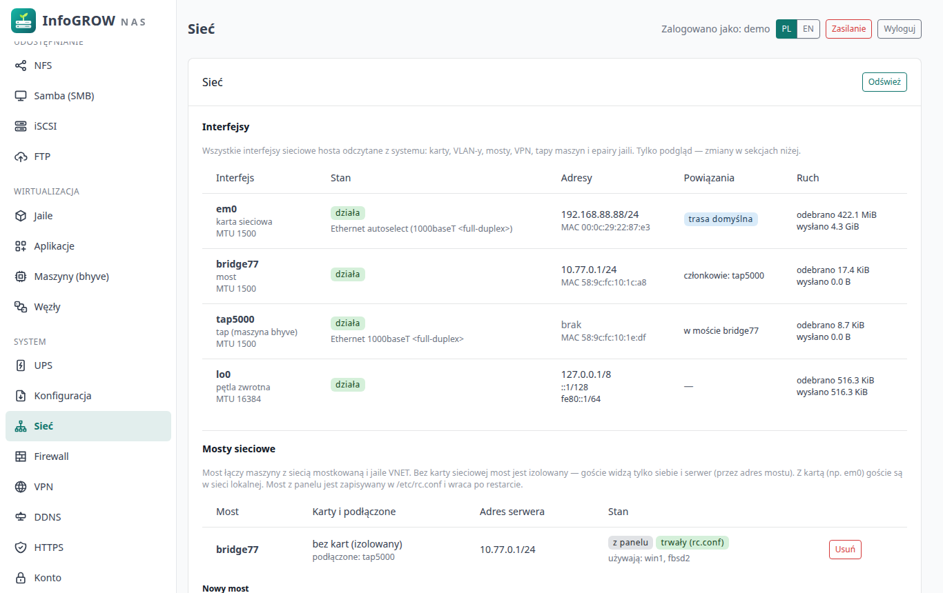Click the "trwały (rc.conf)" badge
943x593 pixels.
point(692,543)
